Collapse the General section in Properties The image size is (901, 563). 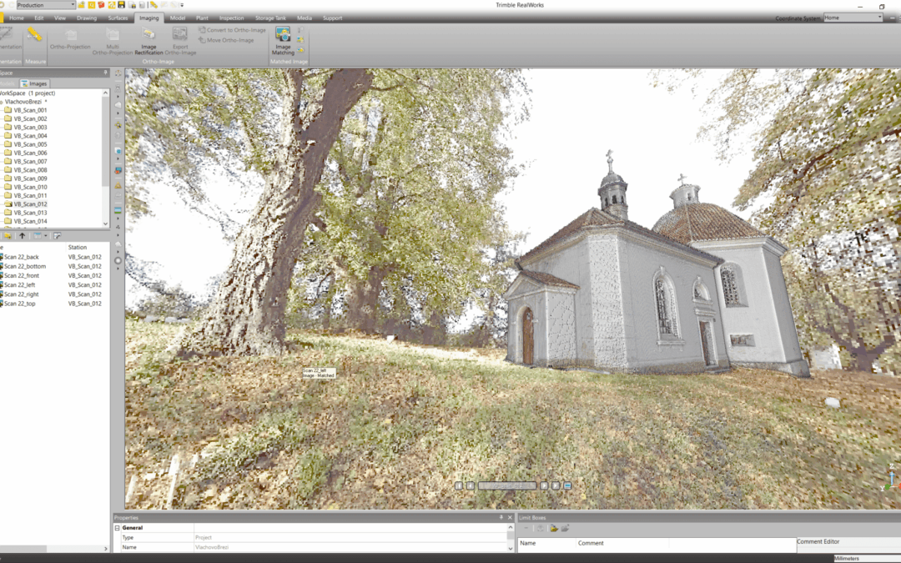click(117, 528)
